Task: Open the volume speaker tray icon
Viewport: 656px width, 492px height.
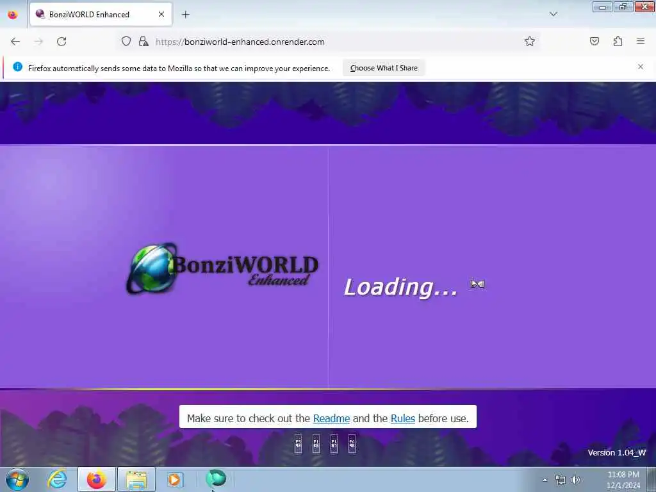Action: pos(576,480)
